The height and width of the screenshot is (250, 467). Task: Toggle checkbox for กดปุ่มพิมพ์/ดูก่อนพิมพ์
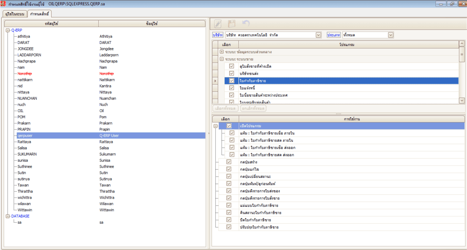(229, 184)
